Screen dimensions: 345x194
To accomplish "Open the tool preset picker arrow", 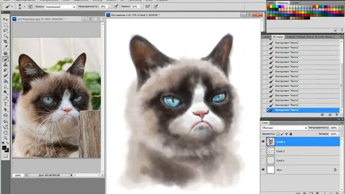I will click(12, 6).
